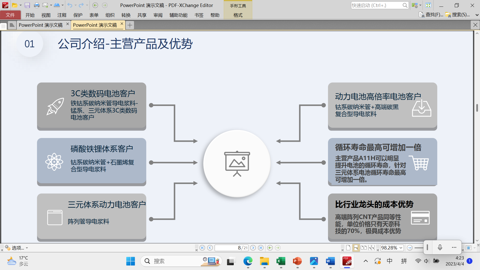Go to next page arrow

click(253, 248)
